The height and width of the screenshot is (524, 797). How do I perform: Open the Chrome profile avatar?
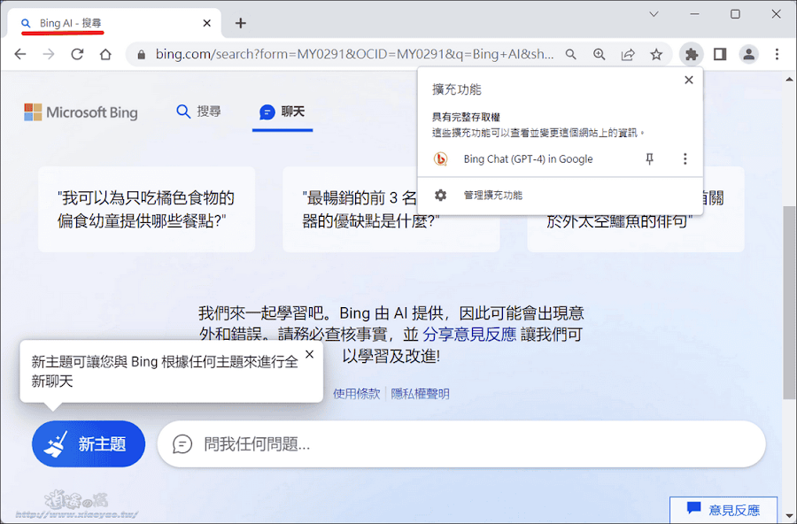click(748, 54)
